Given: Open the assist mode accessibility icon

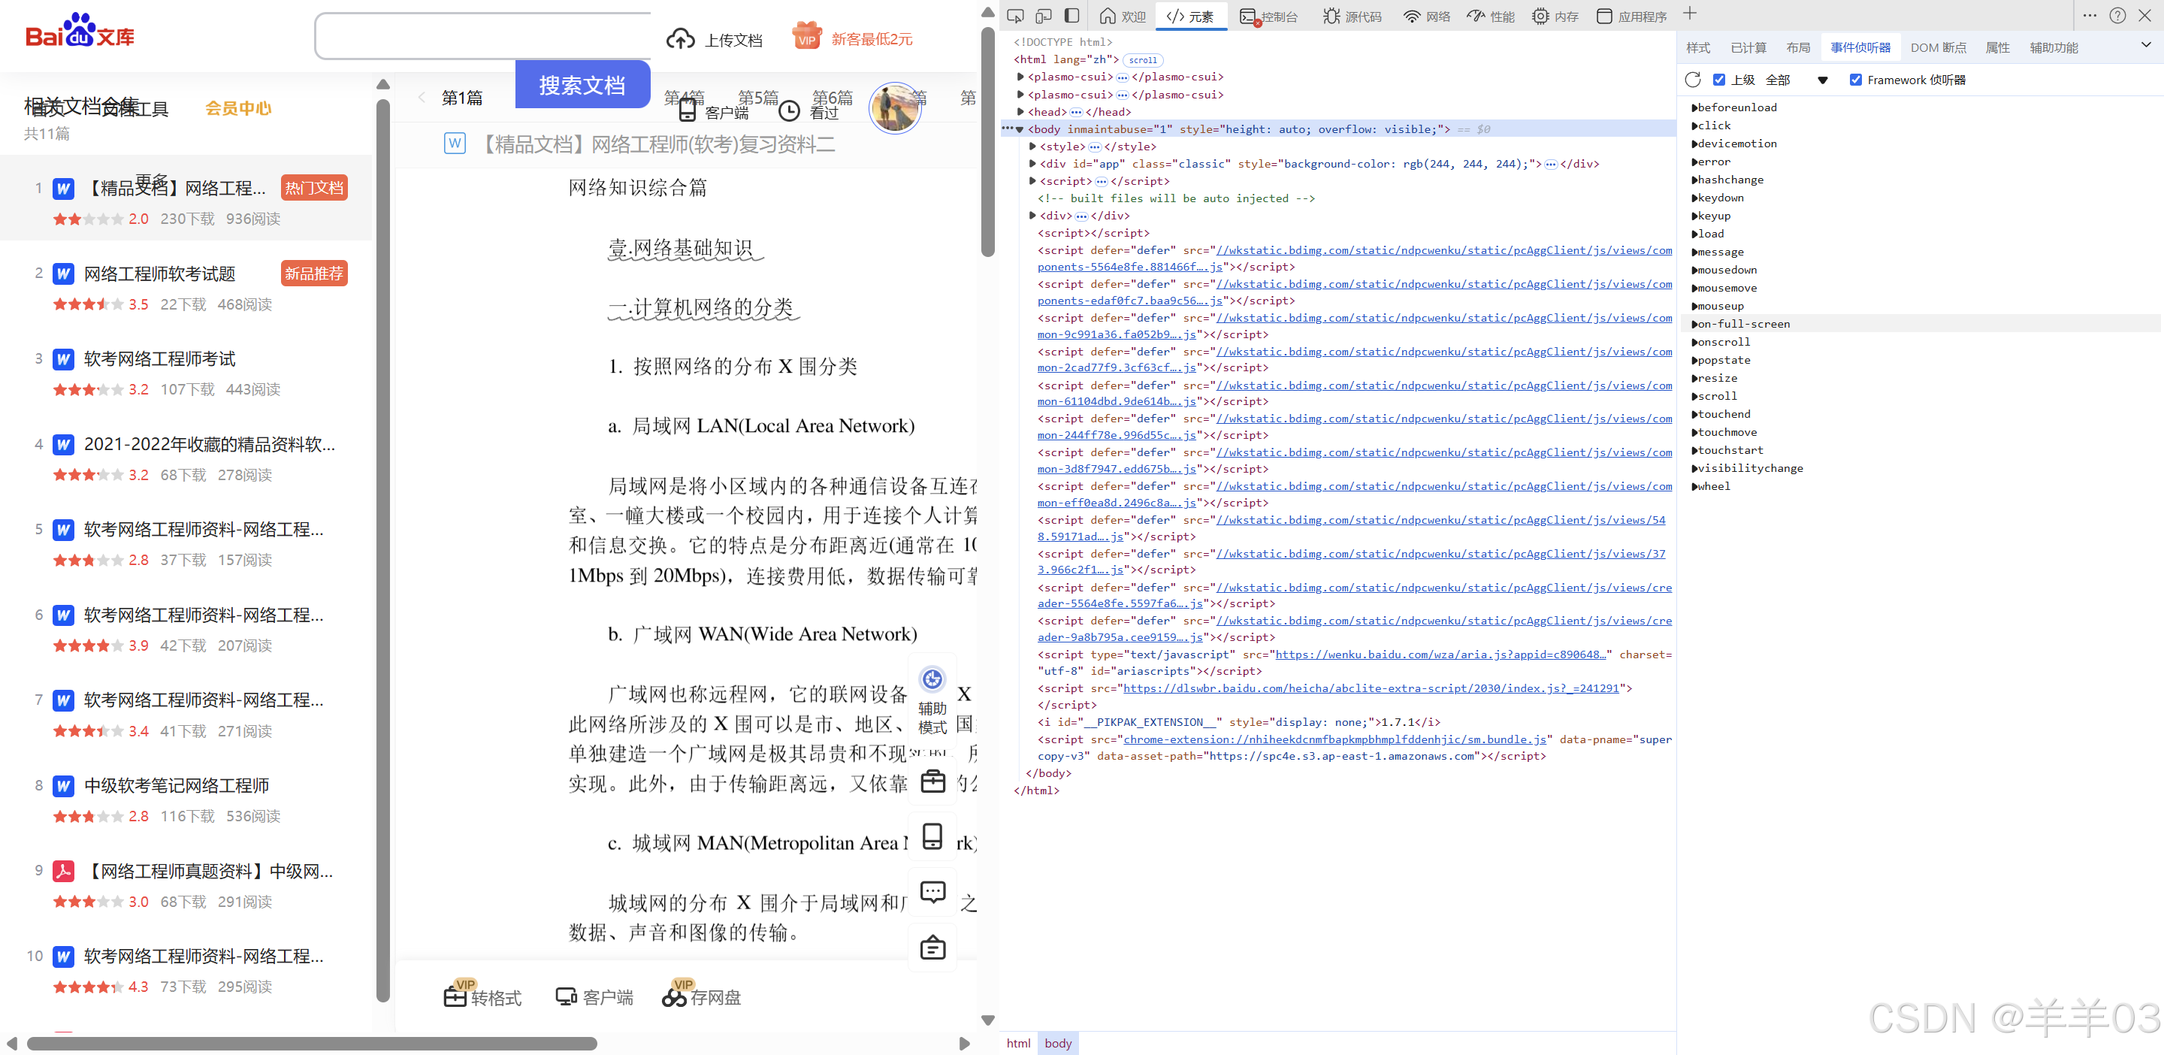Looking at the screenshot, I should (x=932, y=679).
